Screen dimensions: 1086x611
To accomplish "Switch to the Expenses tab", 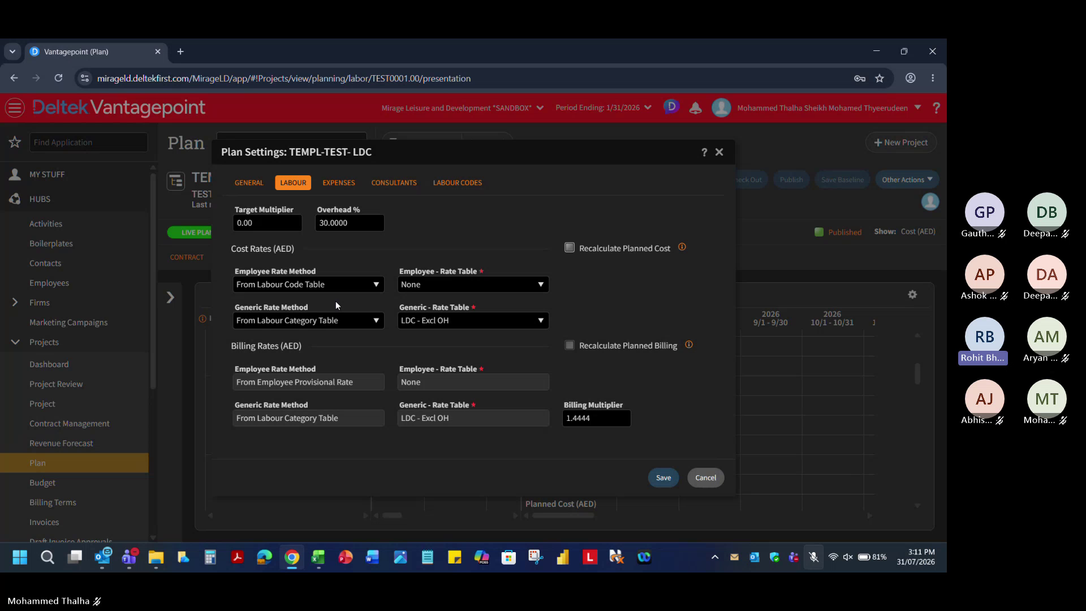I will click(x=339, y=183).
